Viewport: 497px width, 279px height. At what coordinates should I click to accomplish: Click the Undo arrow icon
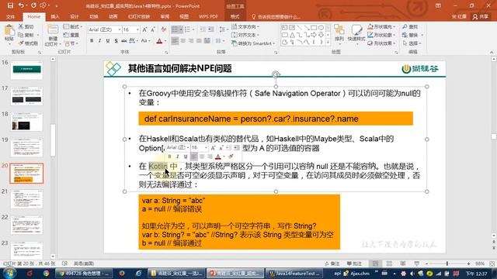click(21, 5)
